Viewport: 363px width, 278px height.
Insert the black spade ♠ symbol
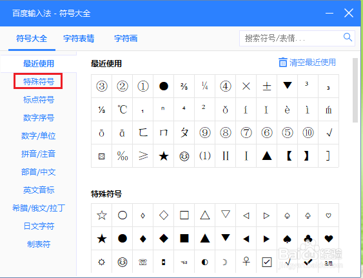288,239
